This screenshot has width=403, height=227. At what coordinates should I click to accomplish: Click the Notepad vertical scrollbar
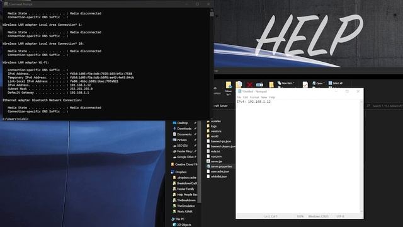point(361,157)
